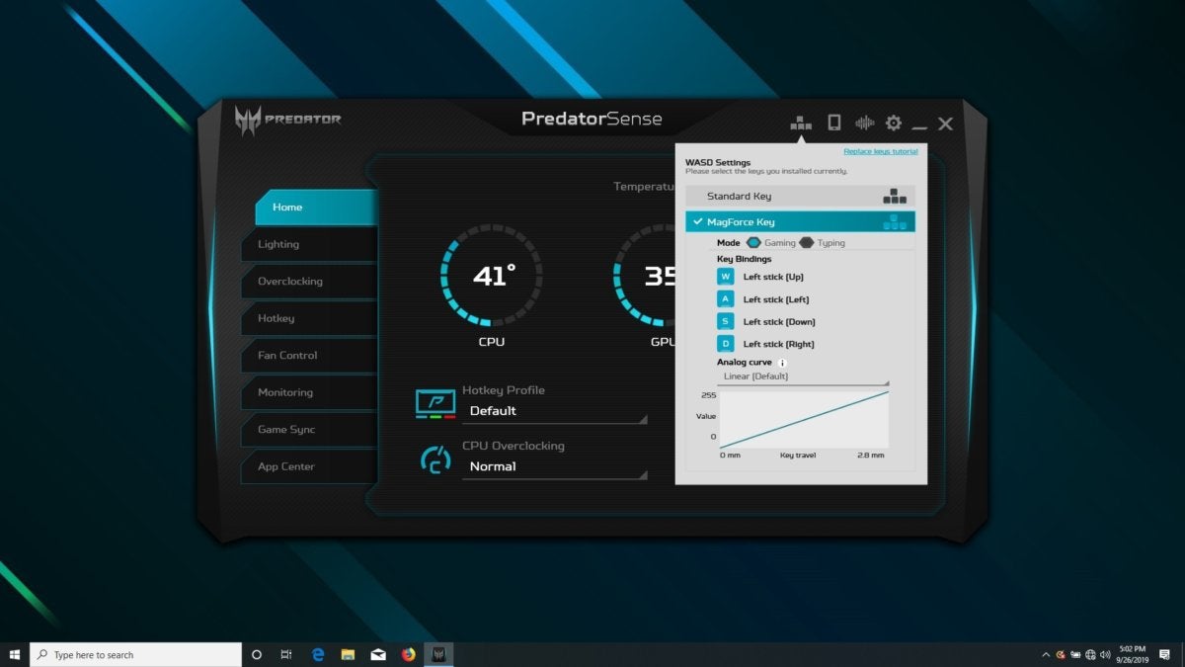Click the Left stick (Down) binding
Image resolution: width=1185 pixels, height=667 pixels.
tap(779, 321)
